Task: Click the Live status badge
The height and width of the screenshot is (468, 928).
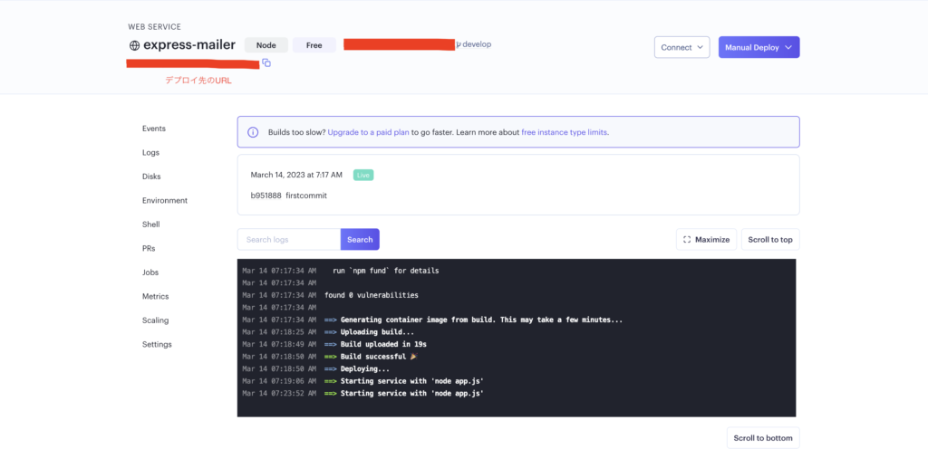Action: point(363,175)
